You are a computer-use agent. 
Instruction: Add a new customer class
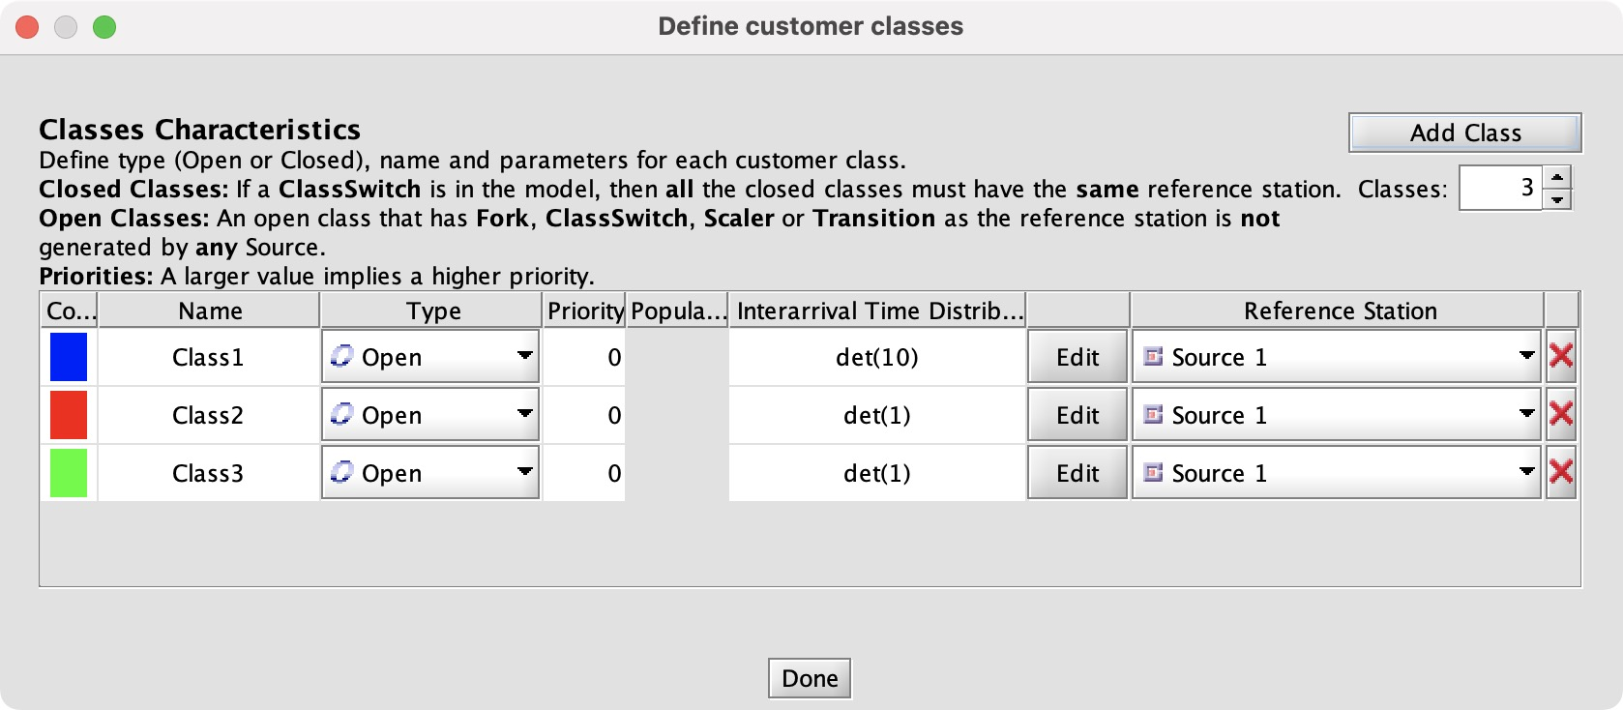(x=1465, y=133)
